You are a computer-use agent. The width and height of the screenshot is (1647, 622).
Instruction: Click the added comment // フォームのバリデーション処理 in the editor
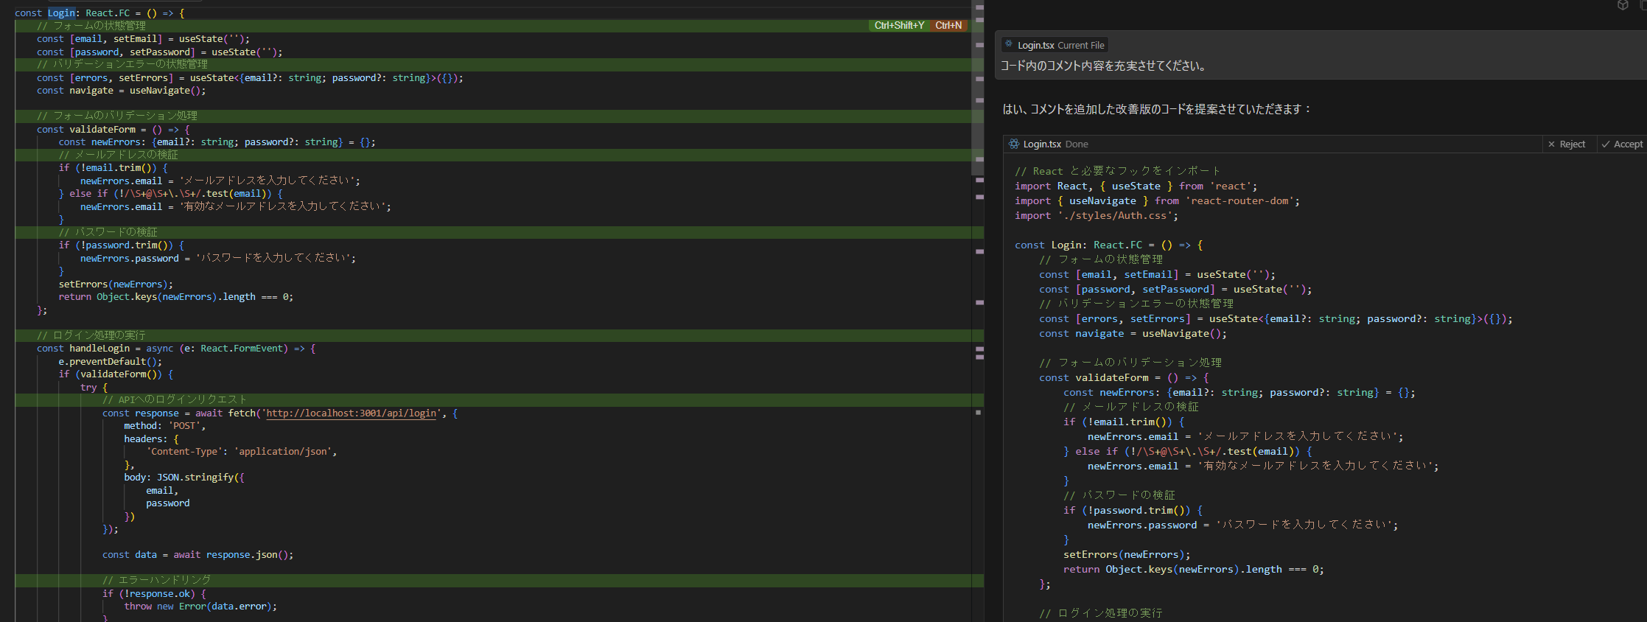click(117, 116)
